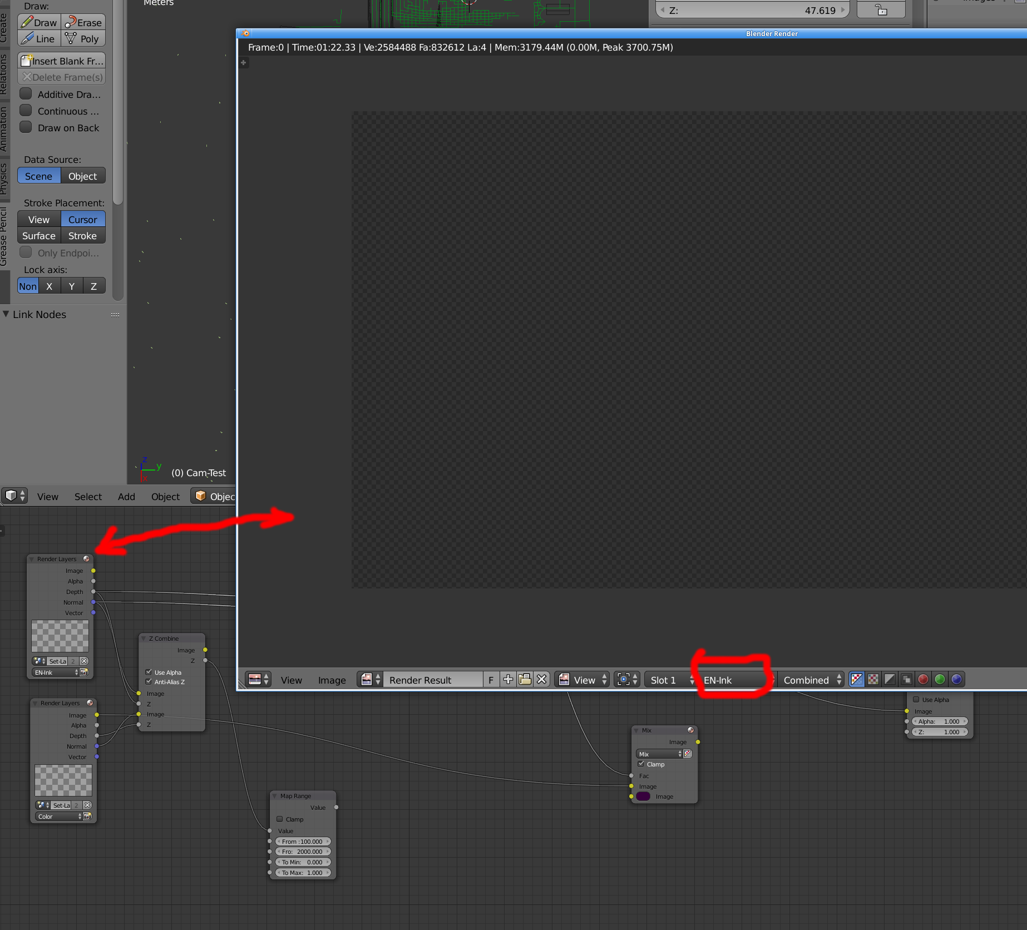Unlink the Render Result image datablock
This screenshot has width=1027, height=930.
[541, 679]
